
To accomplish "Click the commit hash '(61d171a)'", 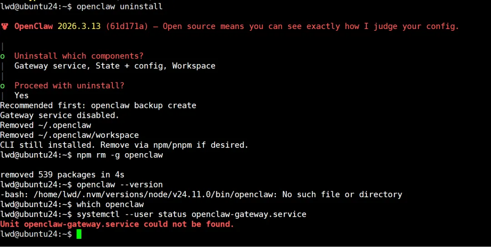I will pos(127,26).
